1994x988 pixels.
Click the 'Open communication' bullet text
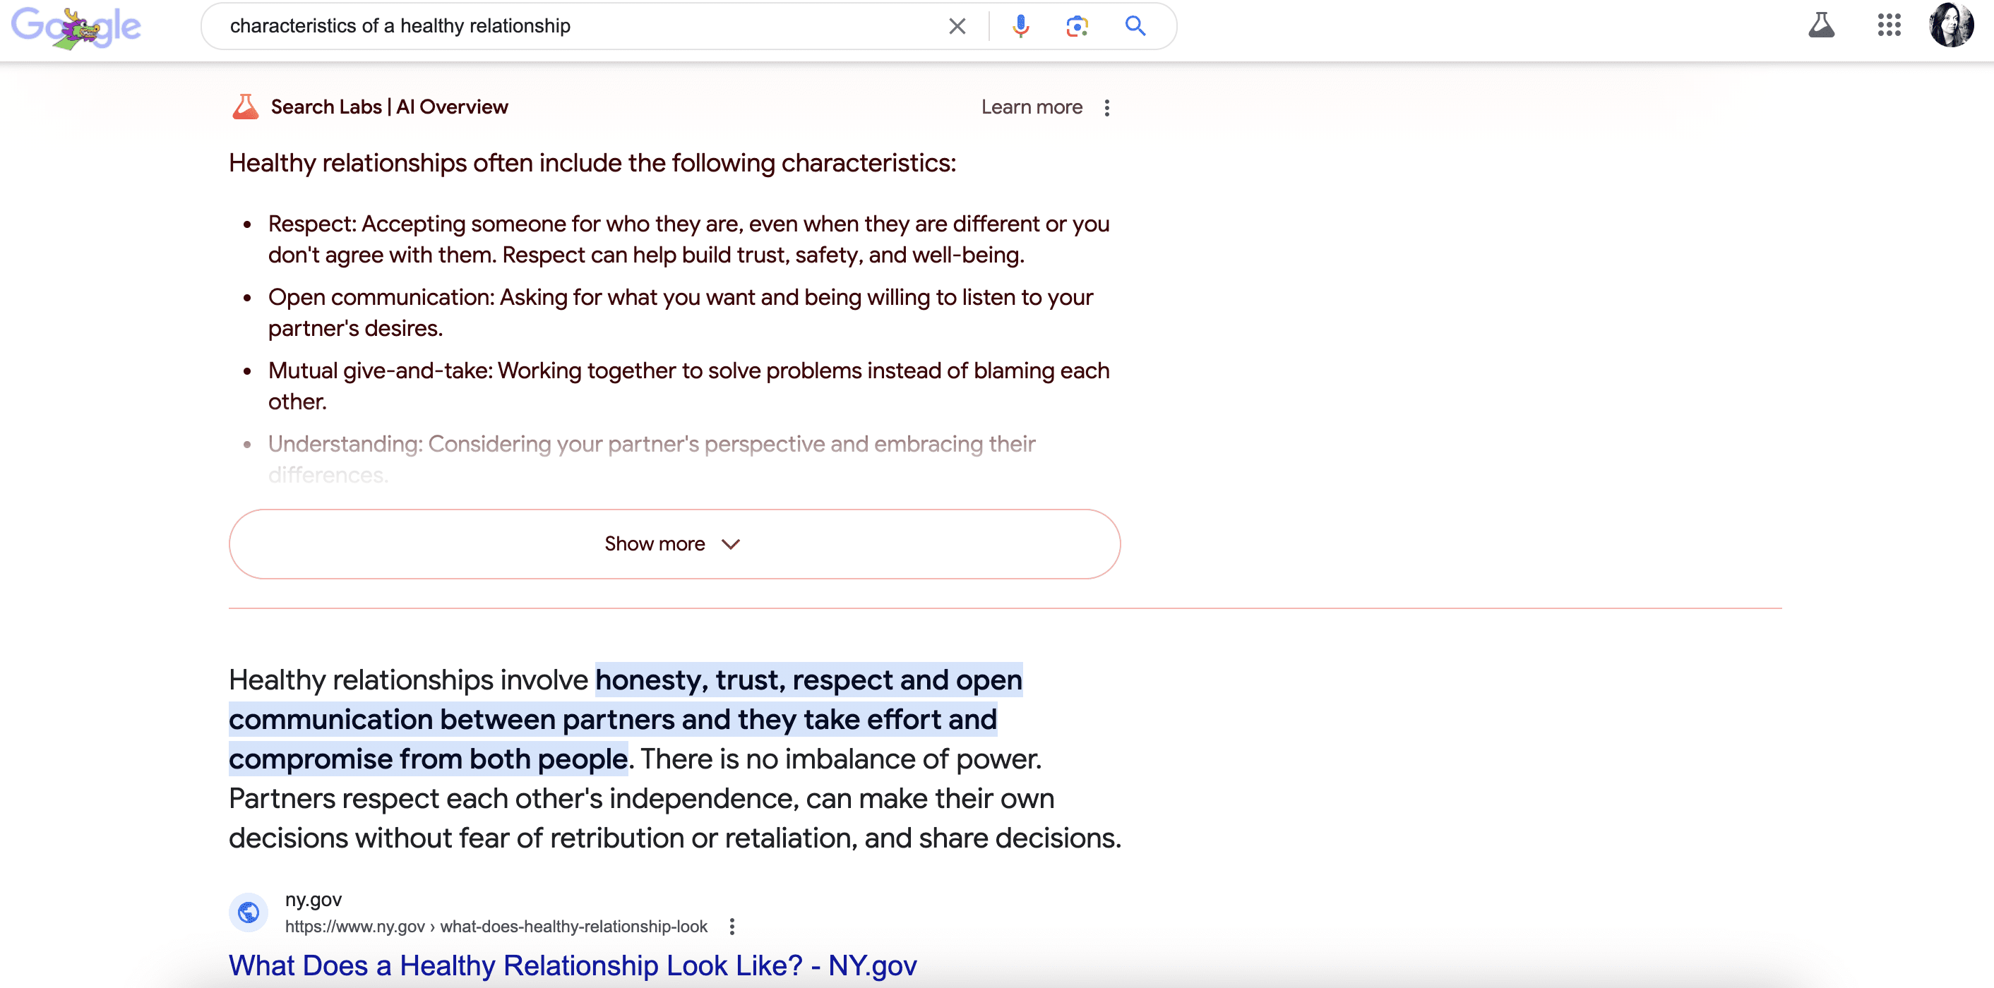[x=681, y=313]
